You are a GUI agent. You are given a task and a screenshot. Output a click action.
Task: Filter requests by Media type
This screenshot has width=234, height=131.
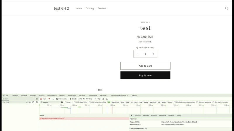pyautogui.click(x=146, y=102)
